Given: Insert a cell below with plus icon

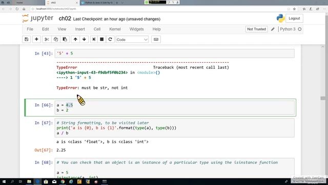Looking at the screenshot, I should (36, 40).
